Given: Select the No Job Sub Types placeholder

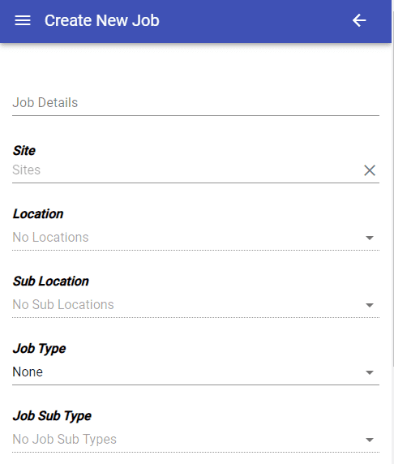Looking at the screenshot, I should (65, 439).
